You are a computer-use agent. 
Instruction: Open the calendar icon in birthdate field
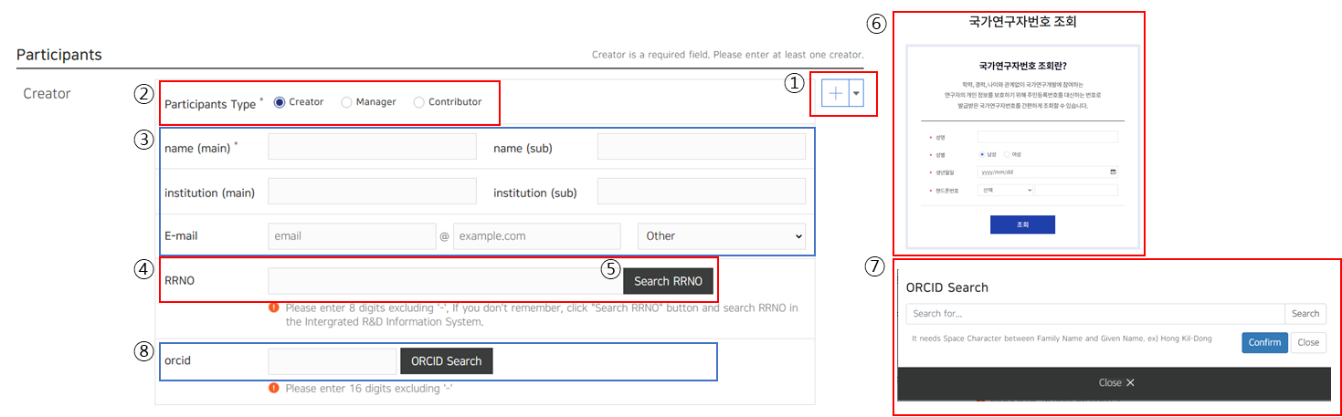1112,172
